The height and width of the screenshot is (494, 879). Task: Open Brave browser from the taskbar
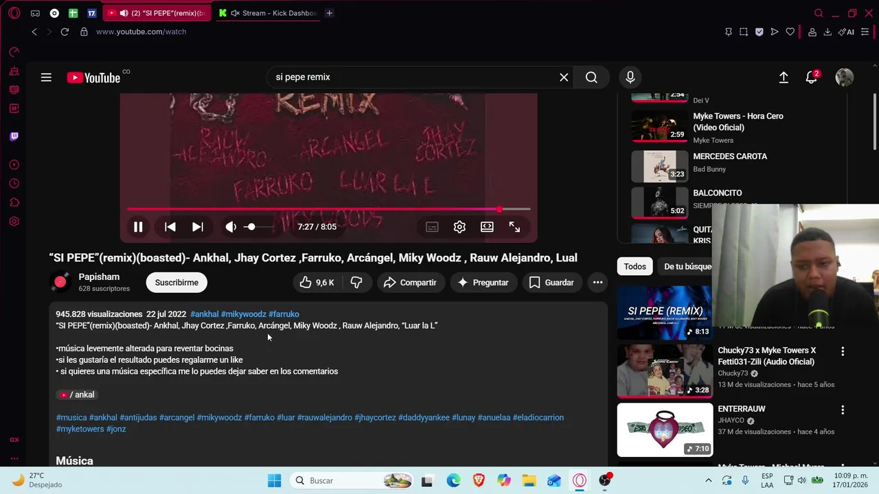click(x=479, y=480)
